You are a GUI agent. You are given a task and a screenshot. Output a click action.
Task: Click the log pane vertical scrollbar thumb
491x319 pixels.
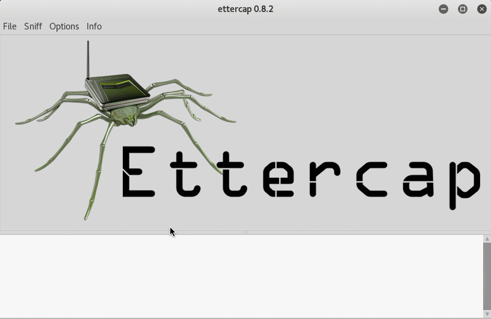[x=487, y=276]
